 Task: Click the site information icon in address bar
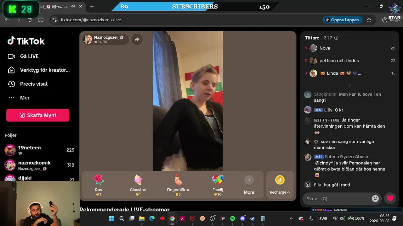[x=54, y=20]
